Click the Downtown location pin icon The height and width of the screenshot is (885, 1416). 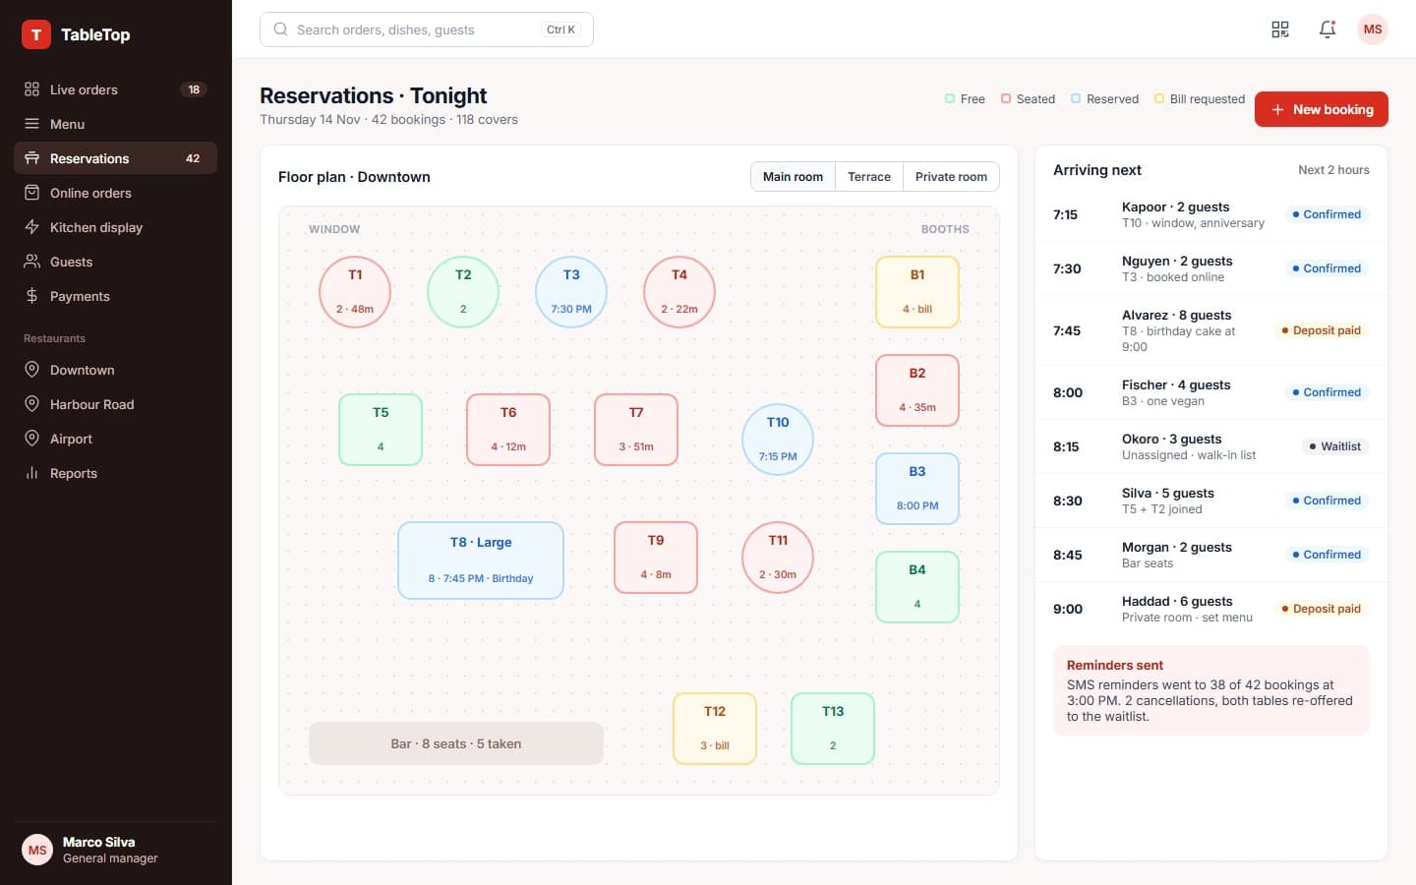(31, 370)
